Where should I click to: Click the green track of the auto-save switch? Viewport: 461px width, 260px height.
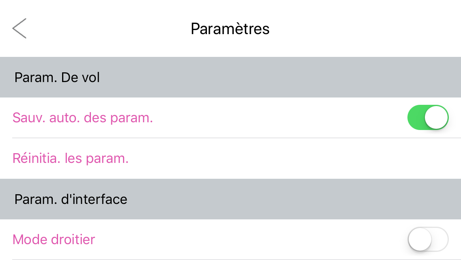(x=416, y=118)
